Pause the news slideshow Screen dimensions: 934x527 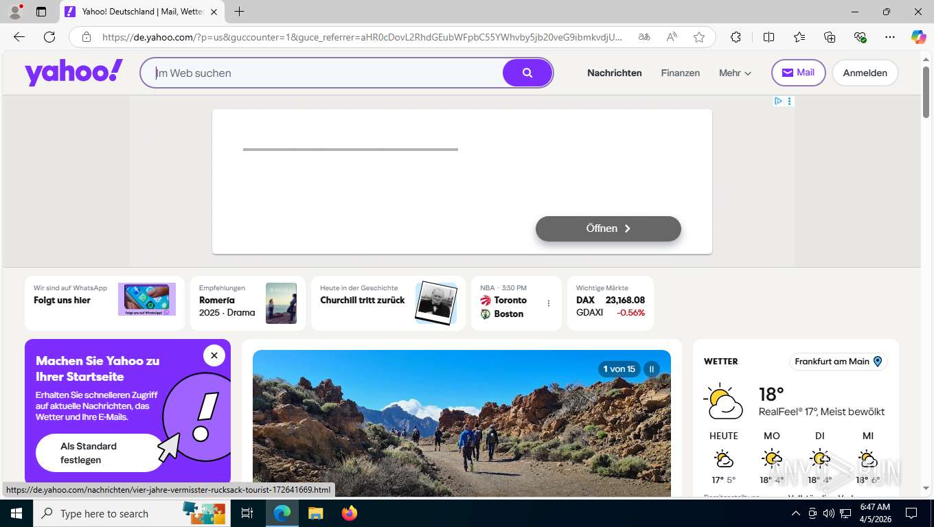coord(652,369)
